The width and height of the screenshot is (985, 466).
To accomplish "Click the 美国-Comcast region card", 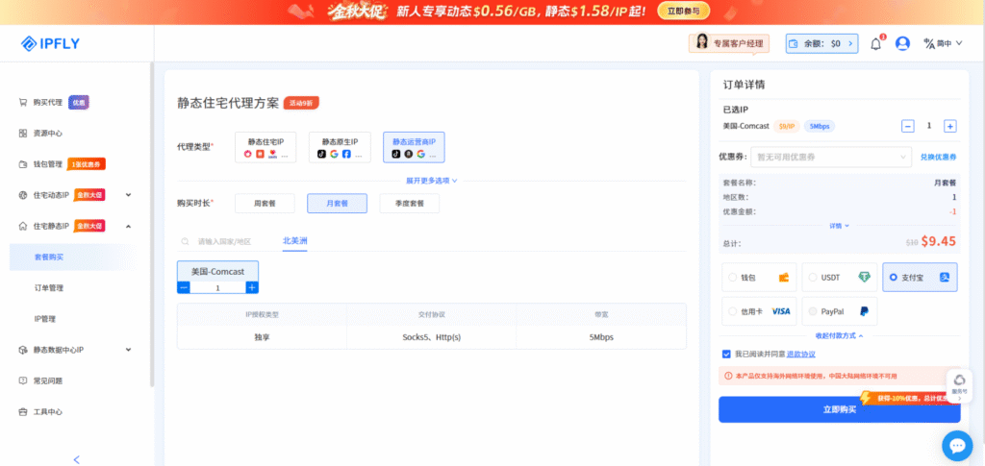I will (x=218, y=272).
